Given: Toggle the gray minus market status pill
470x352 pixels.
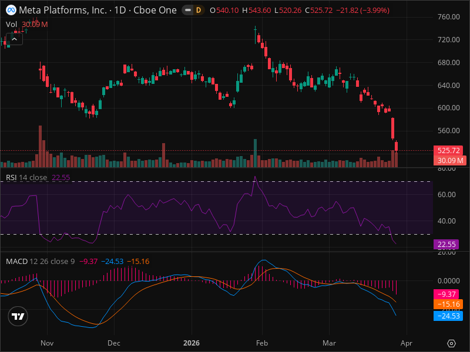Looking at the screenshot, I should click(188, 10).
